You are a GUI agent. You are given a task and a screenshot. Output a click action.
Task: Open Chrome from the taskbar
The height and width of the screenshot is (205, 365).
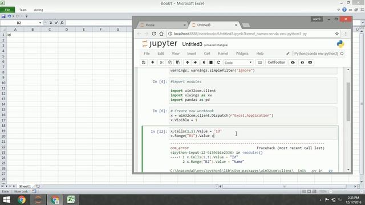coord(22,200)
